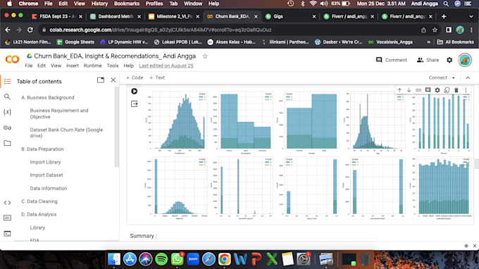Go to Dataset Bank Churn Rate section
The height and width of the screenshot is (269, 479).
pos(66,133)
